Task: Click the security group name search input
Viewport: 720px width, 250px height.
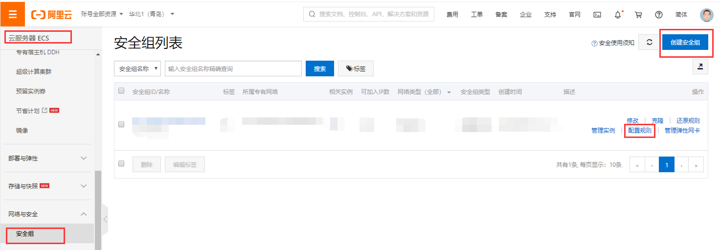Action: (233, 69)
